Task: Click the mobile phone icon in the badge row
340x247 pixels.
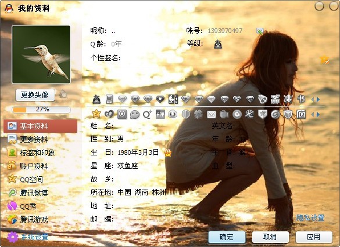Action: click(x=109, y=99)
